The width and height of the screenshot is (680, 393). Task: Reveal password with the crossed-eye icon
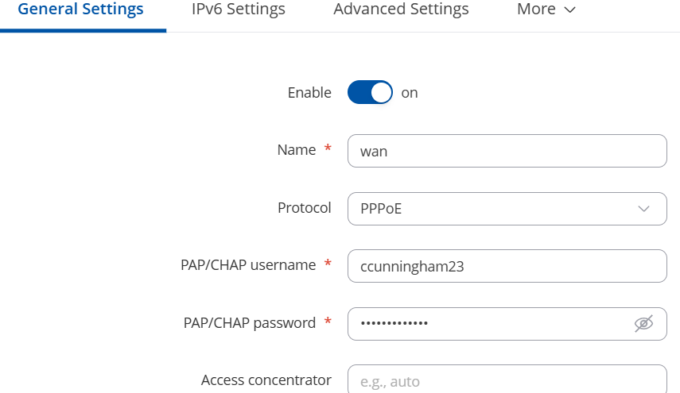pyautogui.click(x=643, y=323)
